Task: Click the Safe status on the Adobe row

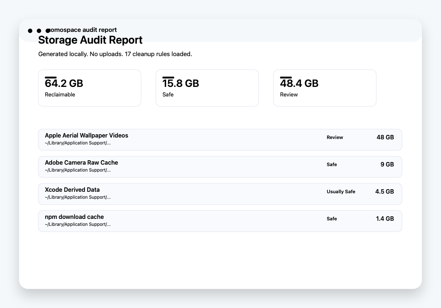Action: point(332,165)
